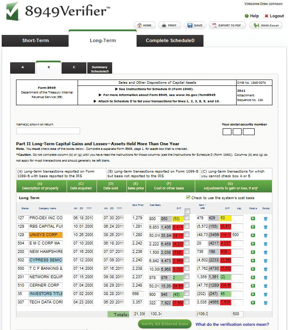The image size is (288, 330).
Task: Toggle 'Check to use the system's cost basis'
Action: 188,197
